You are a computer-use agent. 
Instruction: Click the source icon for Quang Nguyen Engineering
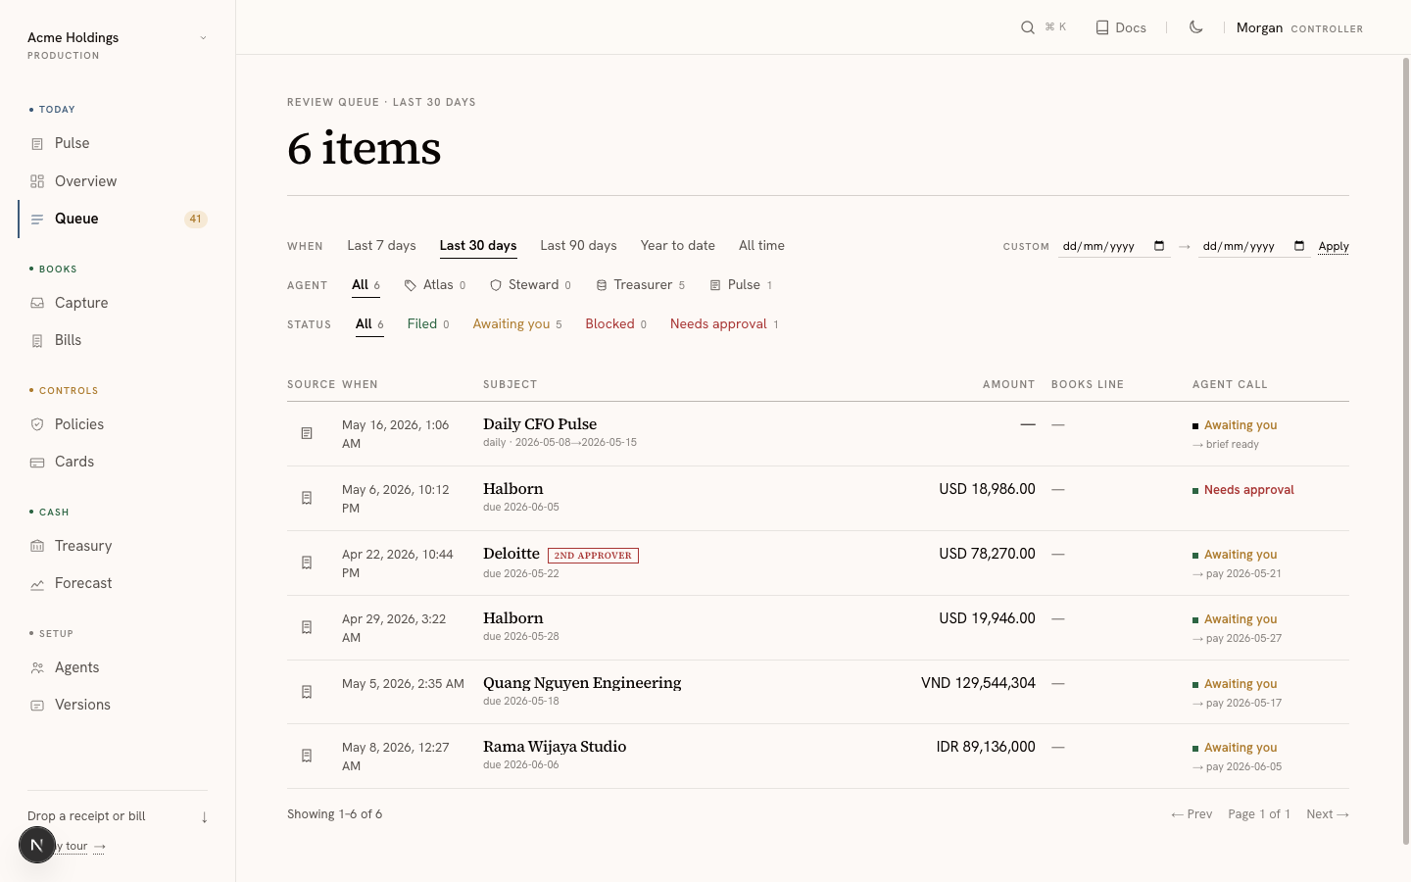click(x=307, y=692)
